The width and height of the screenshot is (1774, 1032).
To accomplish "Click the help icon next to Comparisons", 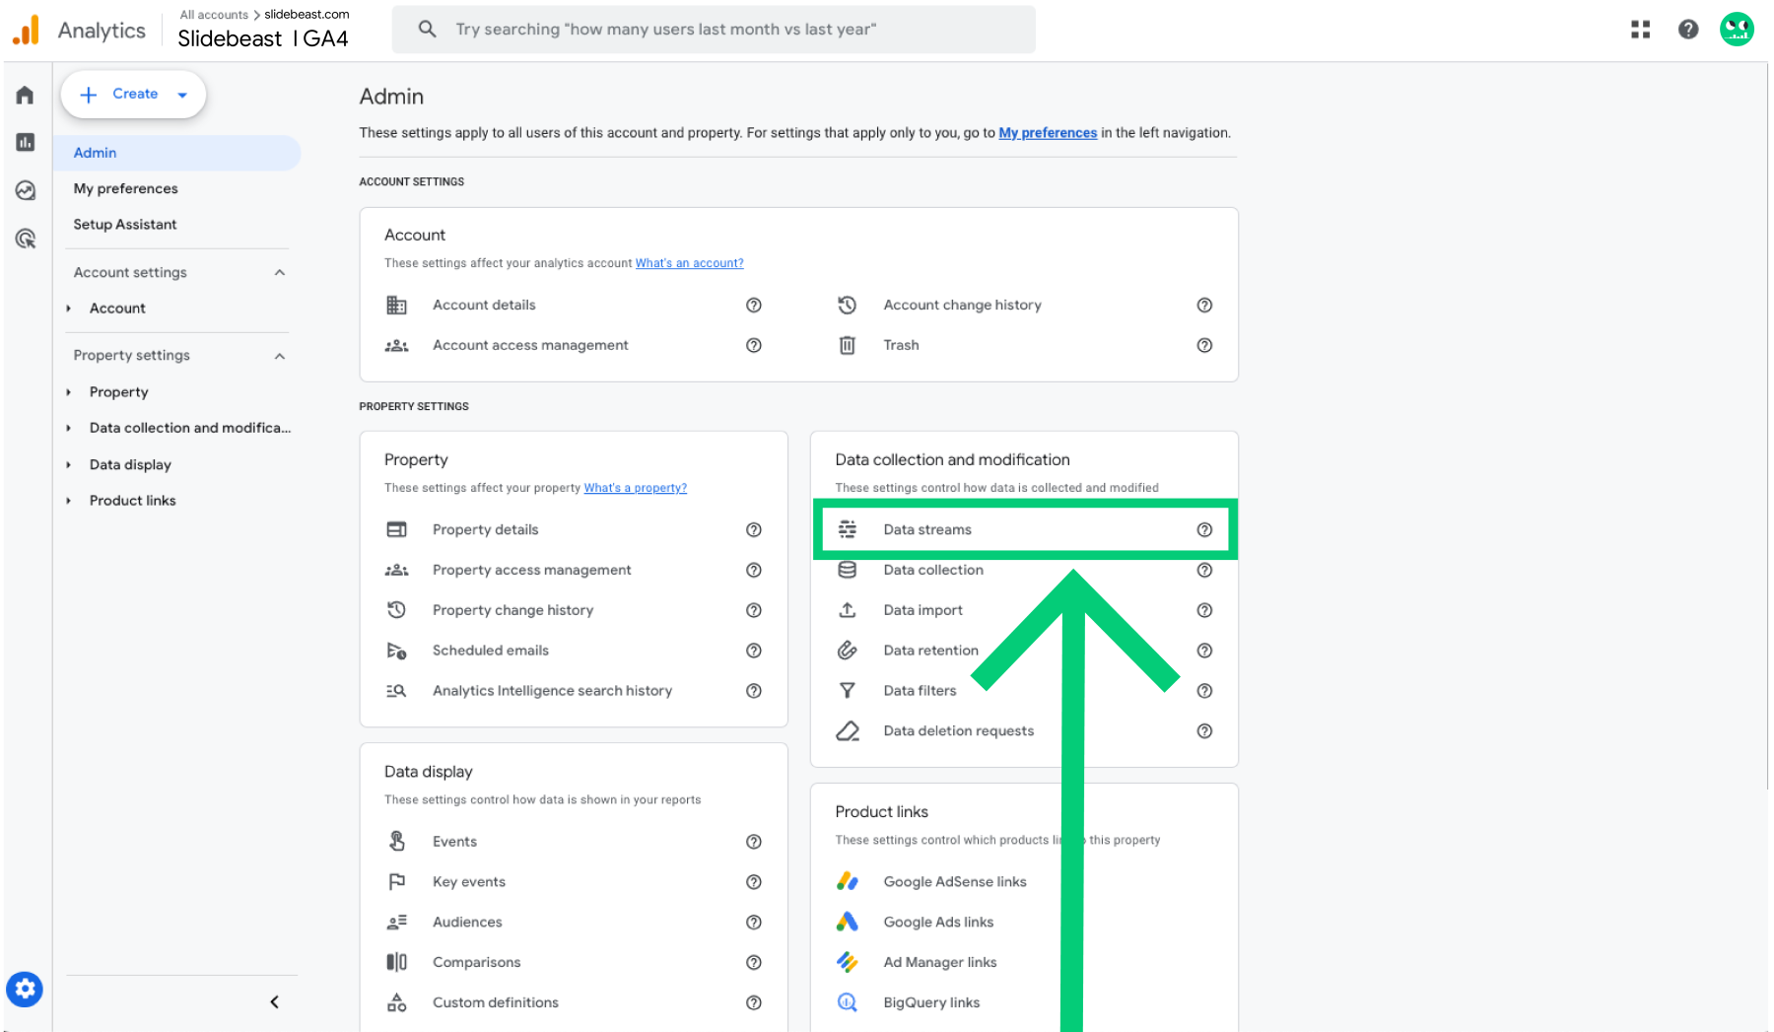I will (754, 962).
